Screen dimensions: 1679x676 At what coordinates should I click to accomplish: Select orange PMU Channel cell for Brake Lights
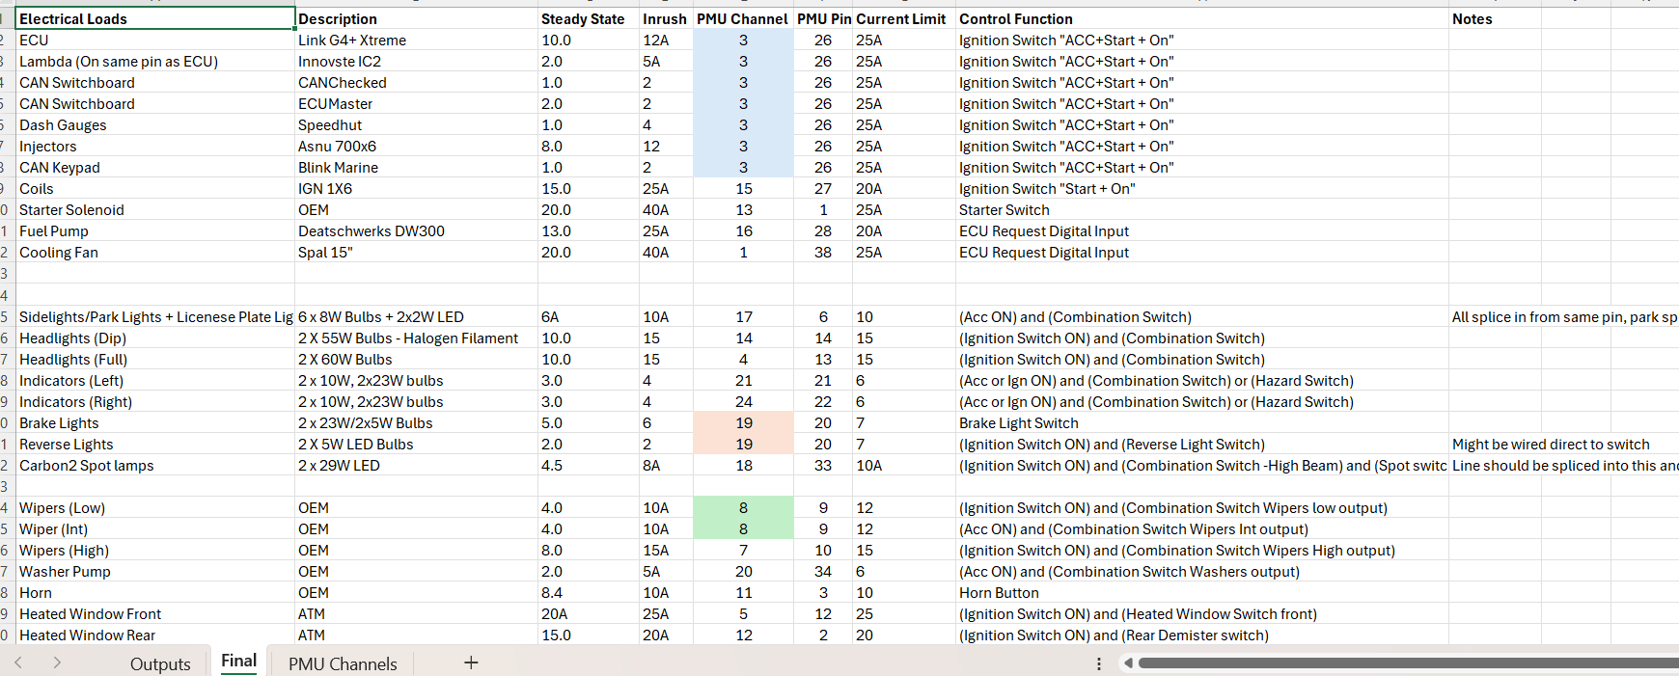pyautogui.click(x=743, y=422)
